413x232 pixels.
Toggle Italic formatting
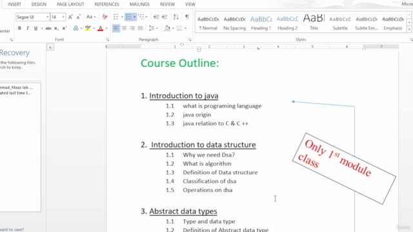(27, 28)
